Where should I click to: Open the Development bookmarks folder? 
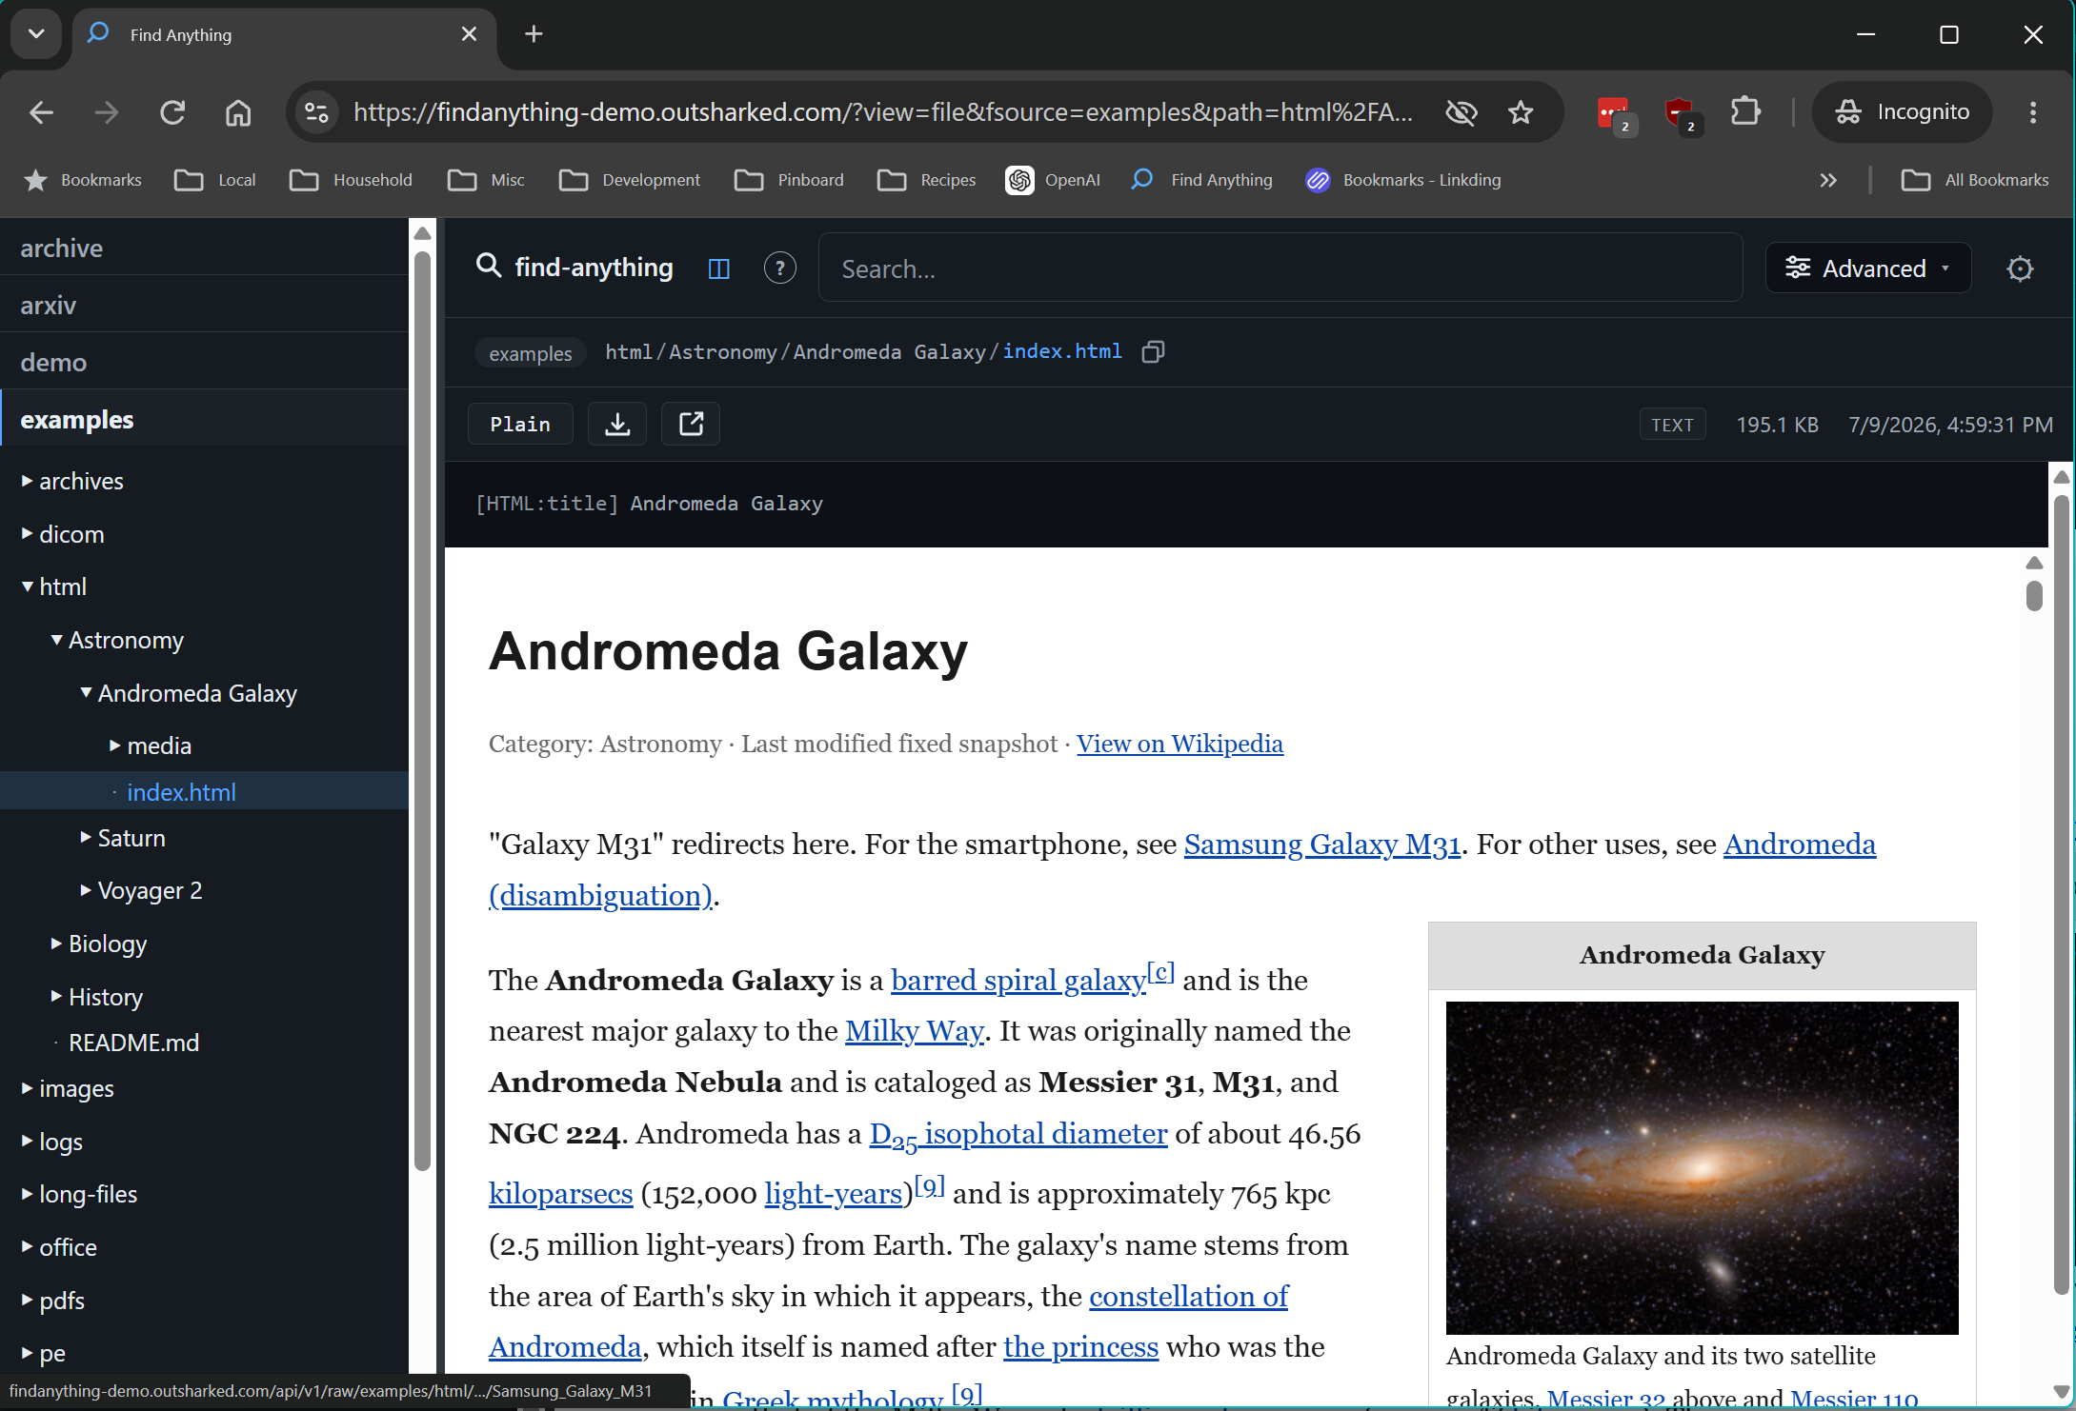point(630,180)
